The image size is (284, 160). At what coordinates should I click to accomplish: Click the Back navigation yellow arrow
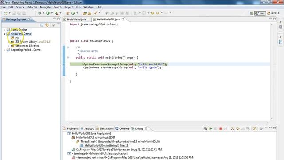158,13
